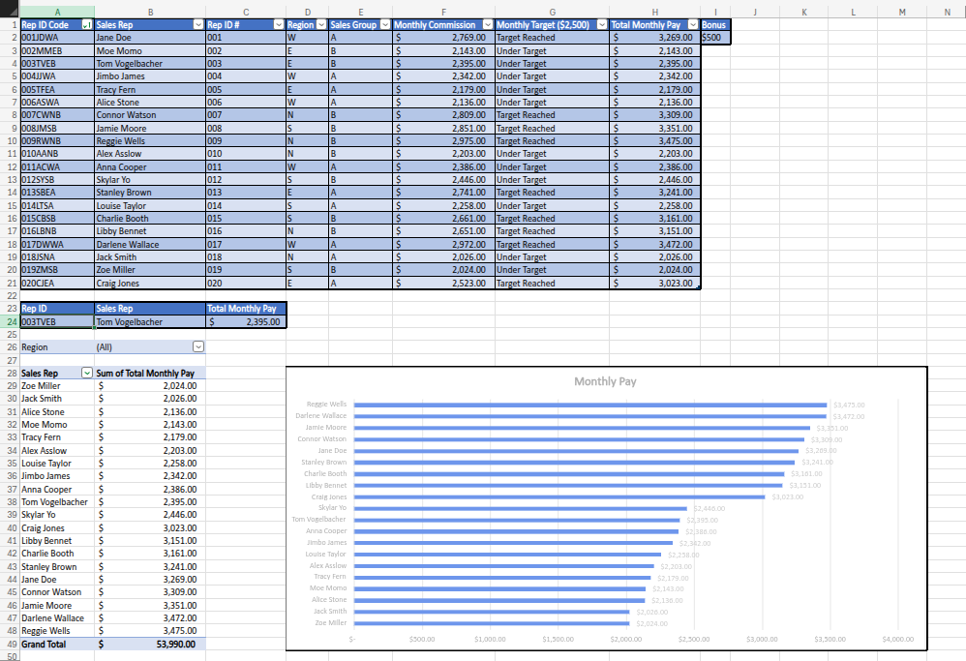Viewport: 966px width, 661px height.
Task: Click the Jane Doe cell in main table
Action: [x=150, y=38]
